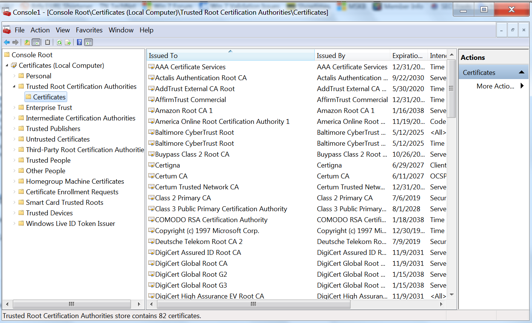Image resolution: width=532 pixels, height=323 pixels.
Task: Click More Actions in the Actions pane
Action: [x=495, y=86]
